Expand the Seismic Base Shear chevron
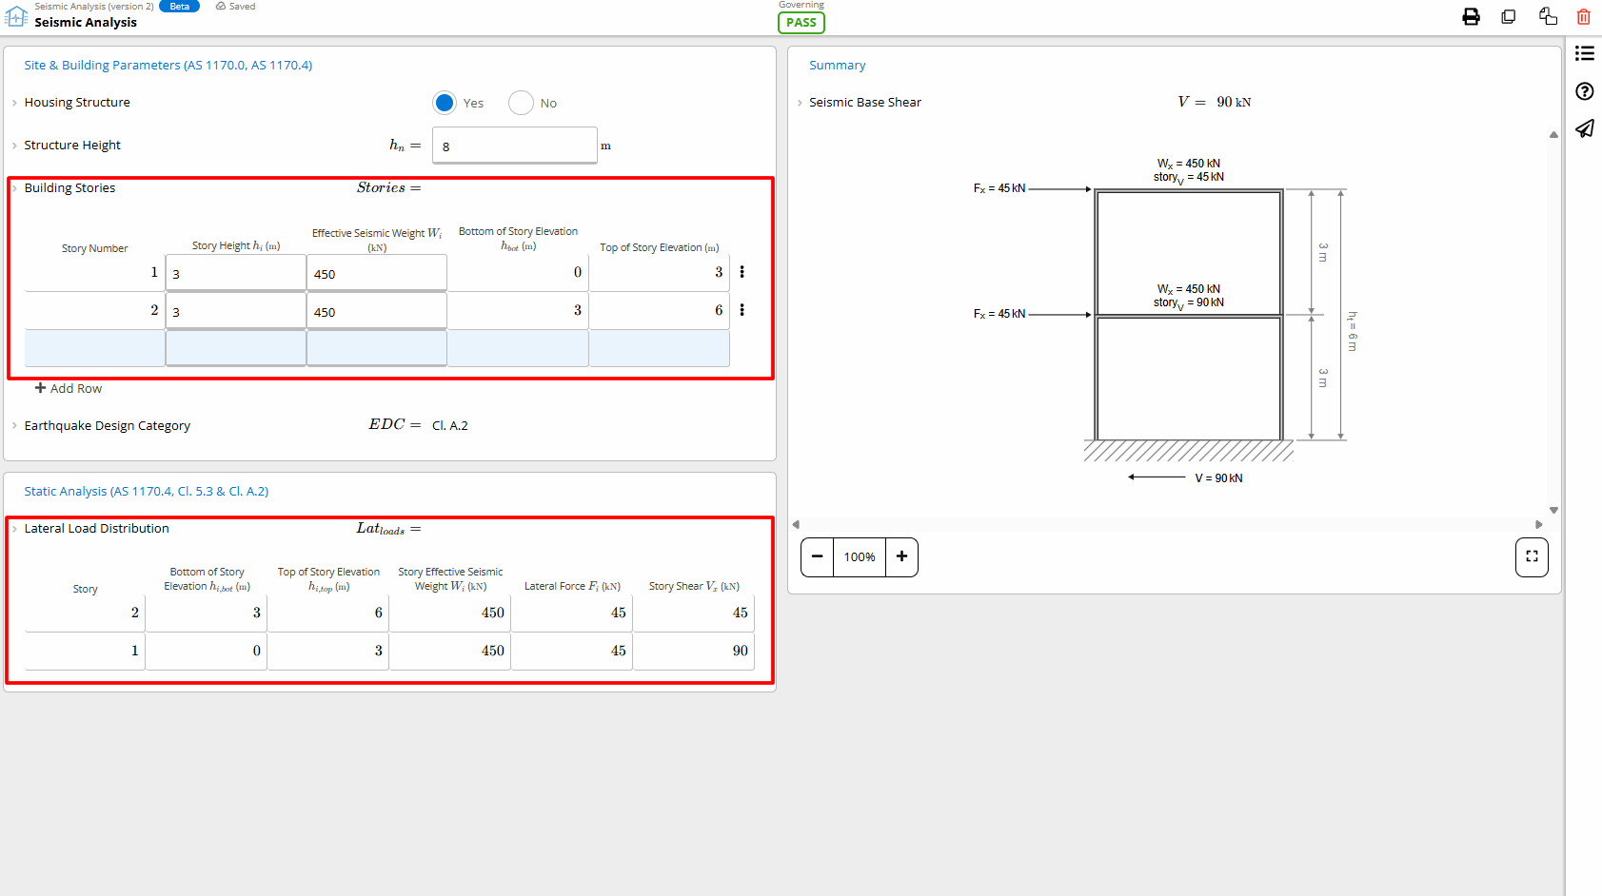The image size is (1602, 896). coord(800,103)
